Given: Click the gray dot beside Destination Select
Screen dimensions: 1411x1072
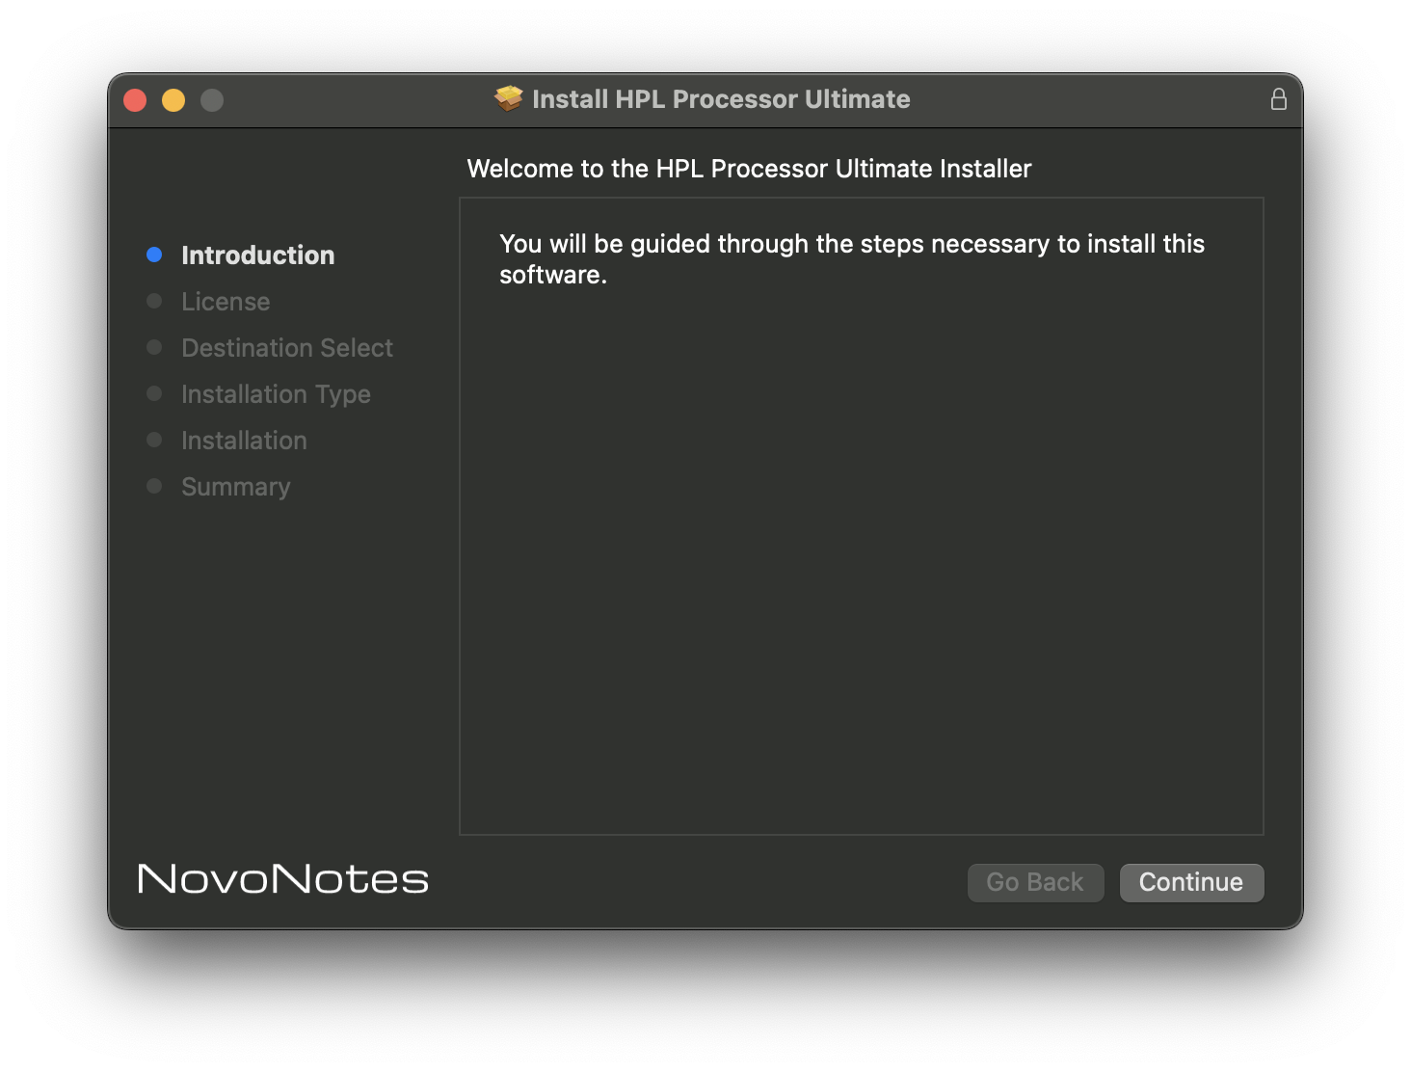Looking at the screenshot, I should [x=155, y=347].
